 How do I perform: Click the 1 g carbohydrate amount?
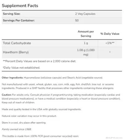click(86, 43)
